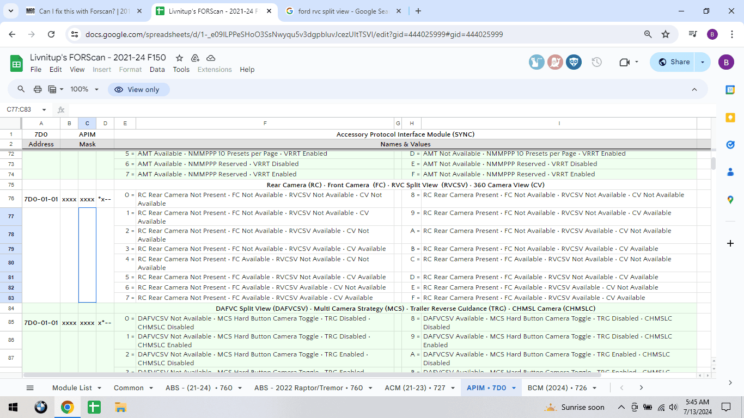Open Google Contacts in the side panel
The image size is (744, 418).
tap(730, 172)
